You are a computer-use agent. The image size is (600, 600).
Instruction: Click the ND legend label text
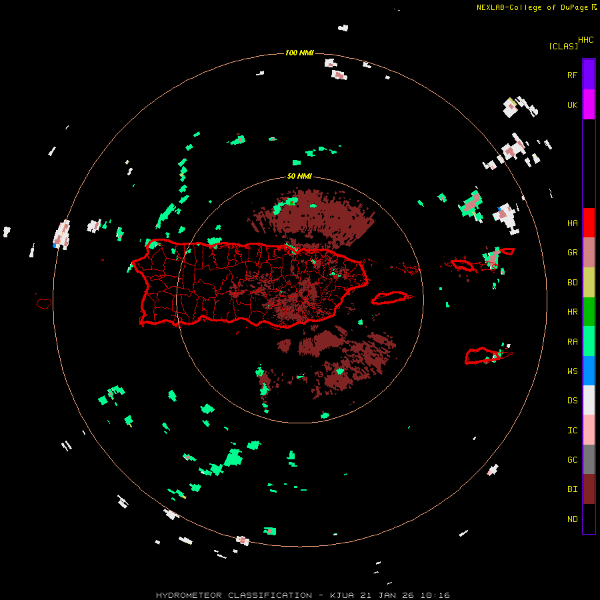pos(573,519)
